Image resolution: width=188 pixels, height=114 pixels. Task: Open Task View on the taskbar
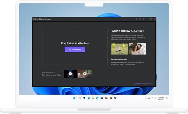[x=84, y=98]
